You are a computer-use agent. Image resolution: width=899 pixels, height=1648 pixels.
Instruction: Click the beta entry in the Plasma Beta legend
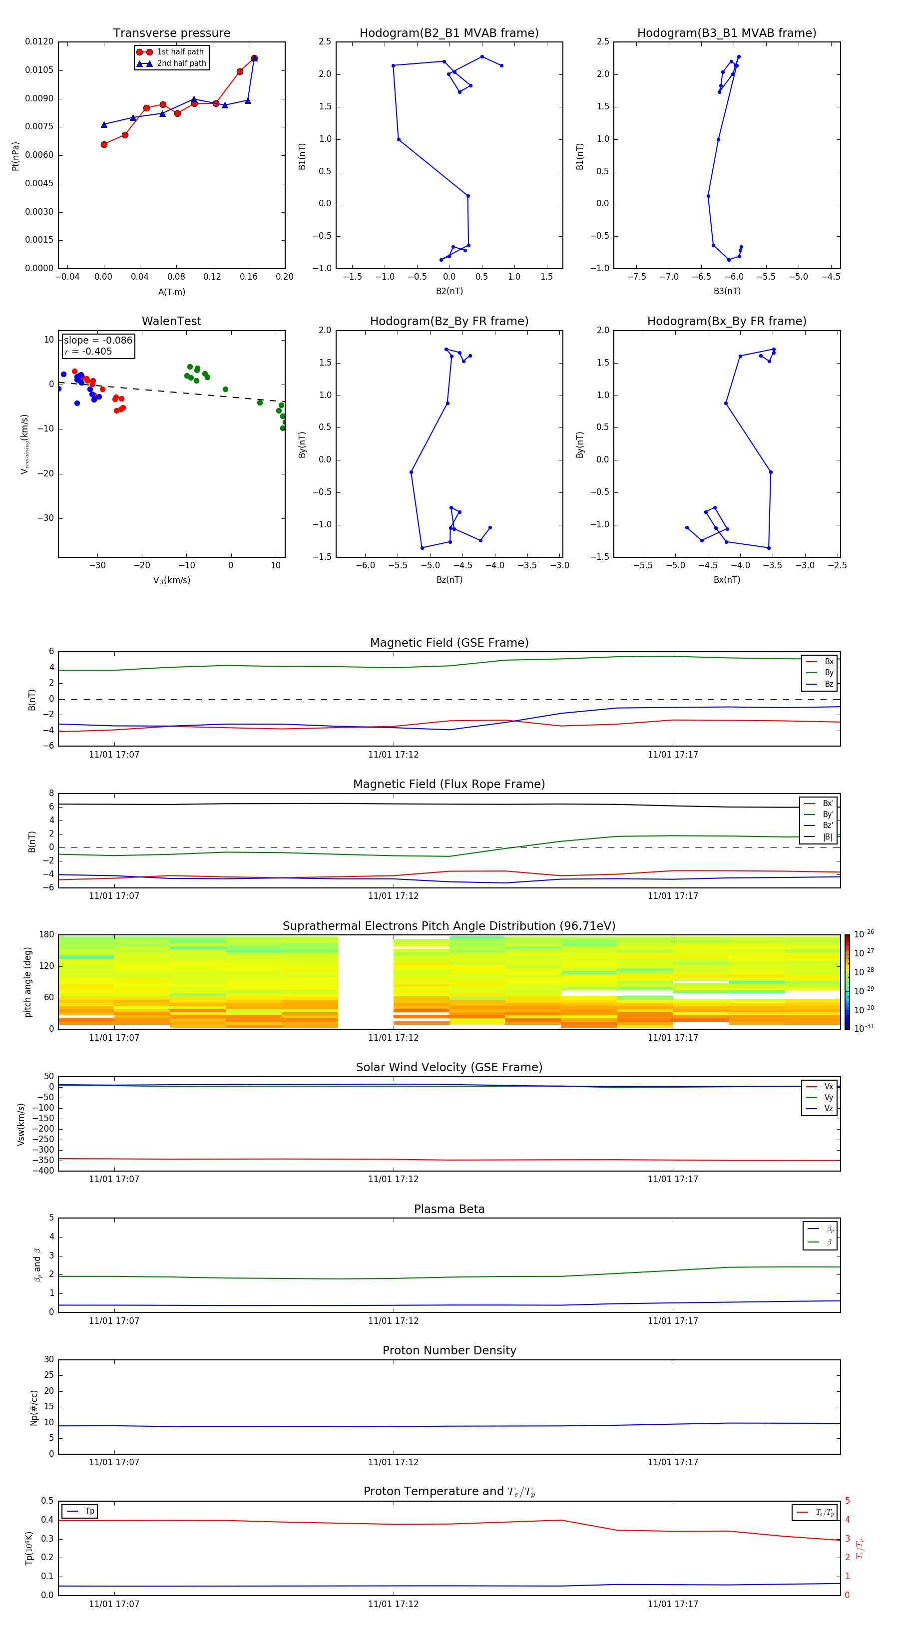pos(820,1242)
